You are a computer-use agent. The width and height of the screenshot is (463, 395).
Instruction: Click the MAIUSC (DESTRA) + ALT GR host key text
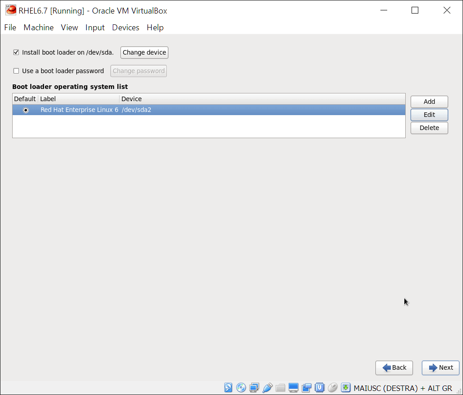coord(403,388)
